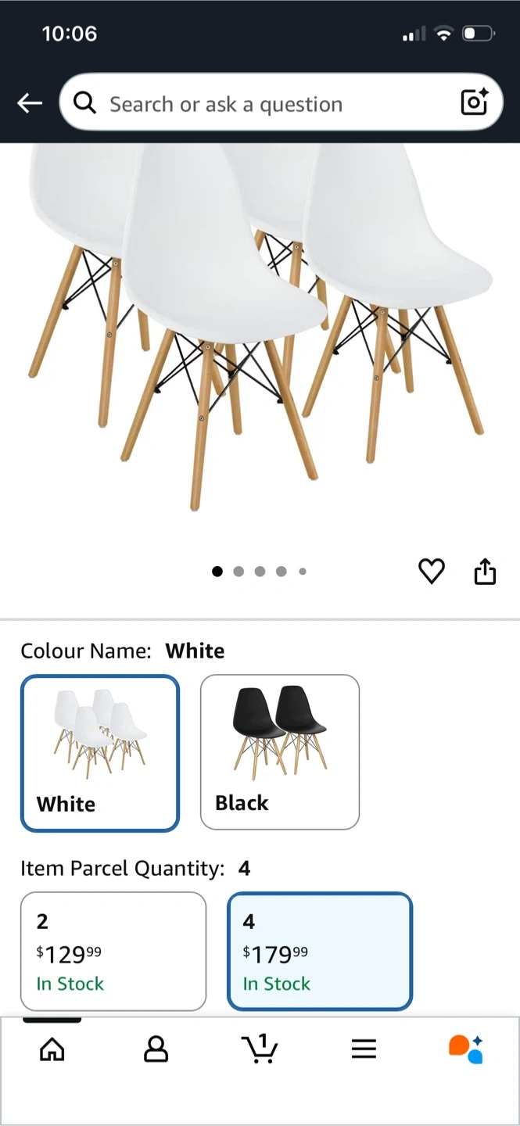The image size is (520, 1126).
Task: Select the White colour option
Action: pos(100,753)
